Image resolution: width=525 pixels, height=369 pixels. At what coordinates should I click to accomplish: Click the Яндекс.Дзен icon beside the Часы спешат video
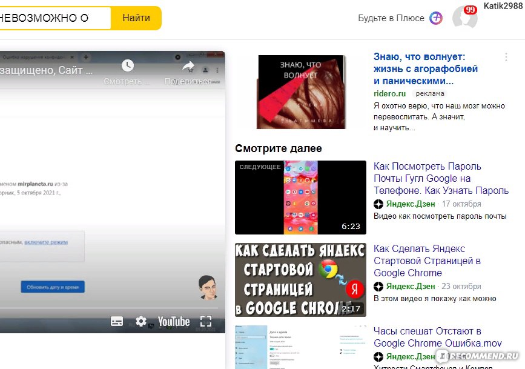point(378,357)
